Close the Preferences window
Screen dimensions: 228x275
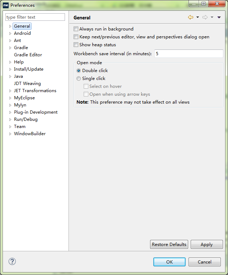[x=217, y=4]
